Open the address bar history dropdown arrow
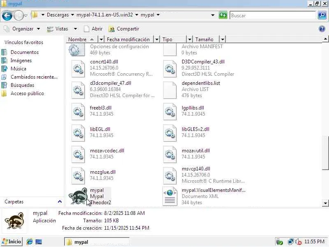This screenshot has width=329, height=247. [x=213, y=15]
